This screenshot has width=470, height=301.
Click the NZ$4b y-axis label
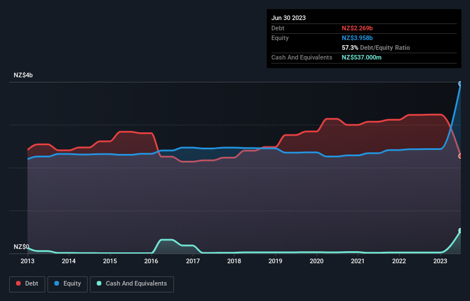[23, 75]
